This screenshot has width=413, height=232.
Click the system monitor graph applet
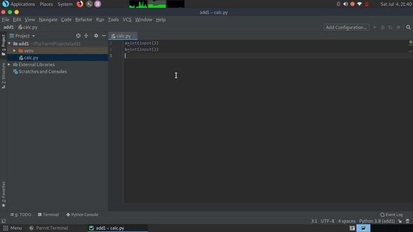tap(156, 4)
